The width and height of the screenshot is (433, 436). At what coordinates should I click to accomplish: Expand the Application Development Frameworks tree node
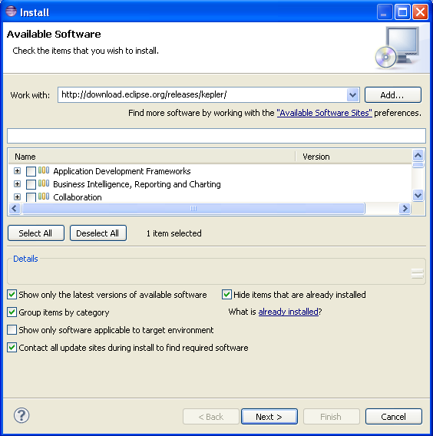[17, 170]
